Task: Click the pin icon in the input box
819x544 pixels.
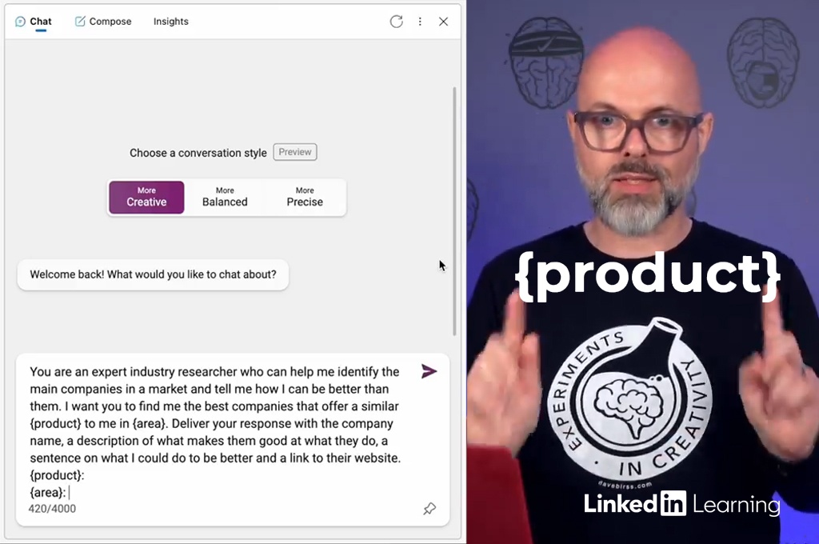Action: point(429,509)
